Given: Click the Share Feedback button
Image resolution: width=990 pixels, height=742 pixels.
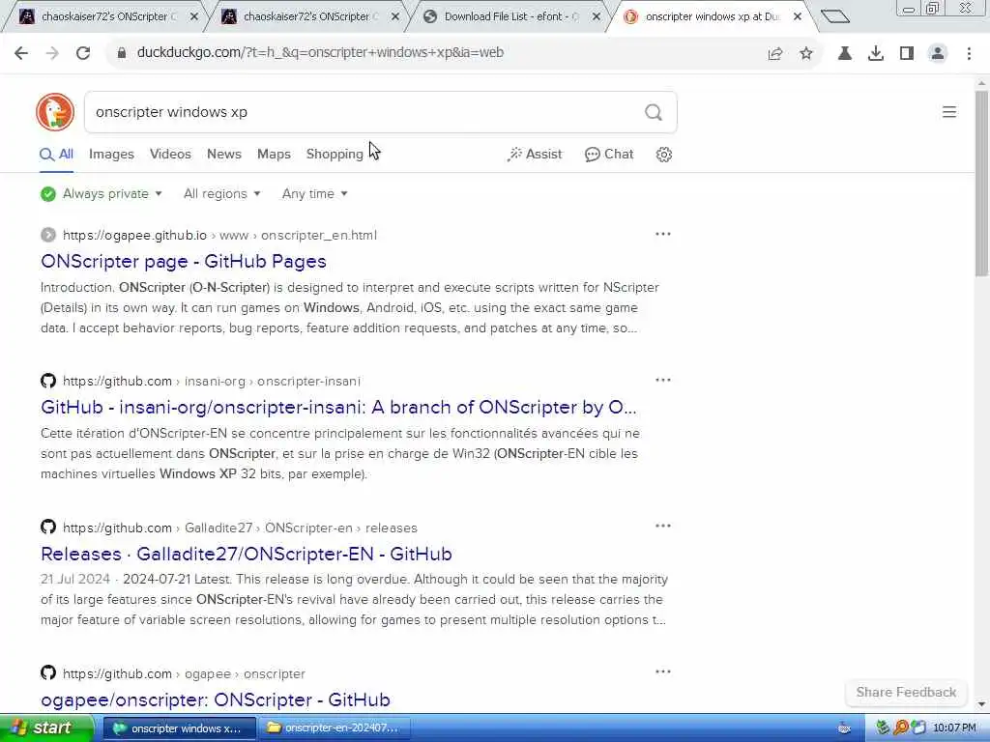Looking at the screenshot, I should (x=906, y=692).
